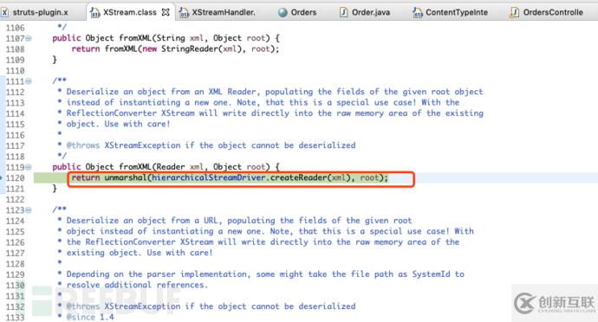Click line number 1108 in the gutter

[x=15, y=49]
